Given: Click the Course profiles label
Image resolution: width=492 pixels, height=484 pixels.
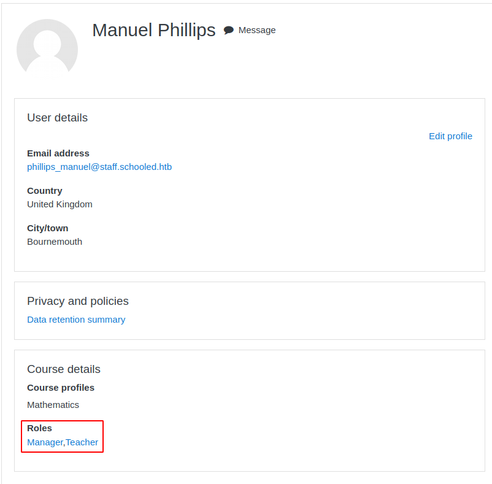Looking at the screenshot, I should click(x=61, y=388).
